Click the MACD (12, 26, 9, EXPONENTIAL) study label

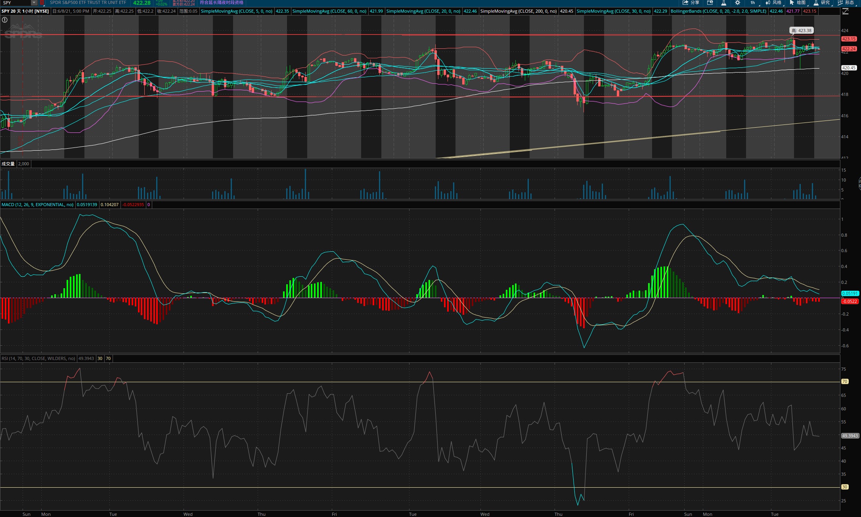tap(37, 205)
